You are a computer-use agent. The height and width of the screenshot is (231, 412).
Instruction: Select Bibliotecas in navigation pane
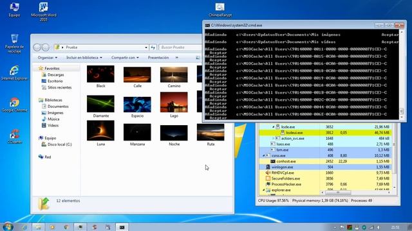click(x=53, y=100)
